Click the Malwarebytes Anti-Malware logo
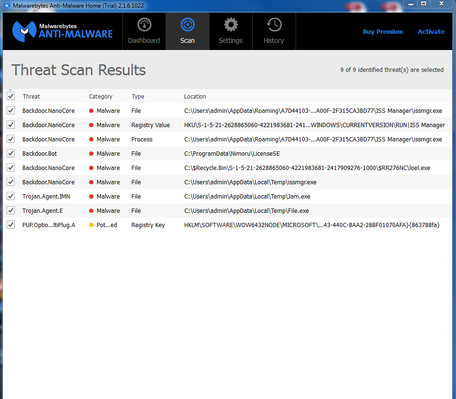The image size is (456, 399). [x=62, y=31]
